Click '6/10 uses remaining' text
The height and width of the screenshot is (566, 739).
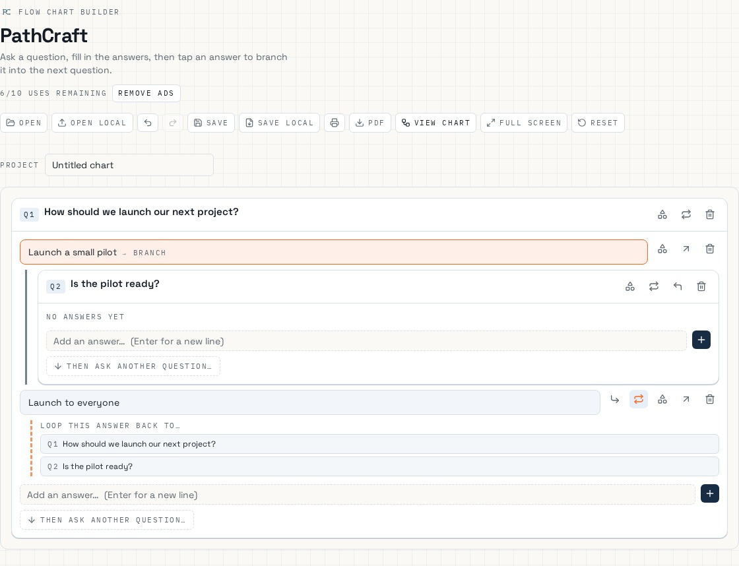53,93
